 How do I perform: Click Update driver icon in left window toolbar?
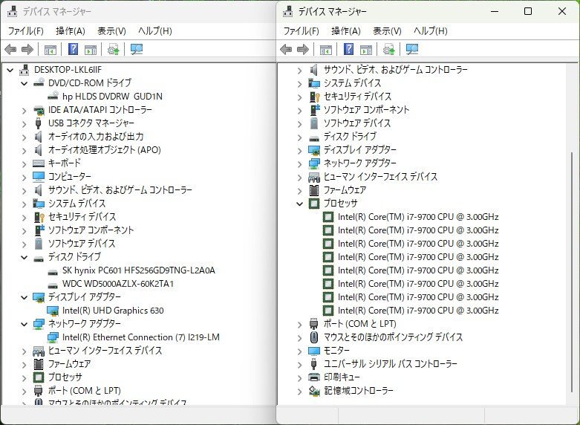[x=113, y=49]
